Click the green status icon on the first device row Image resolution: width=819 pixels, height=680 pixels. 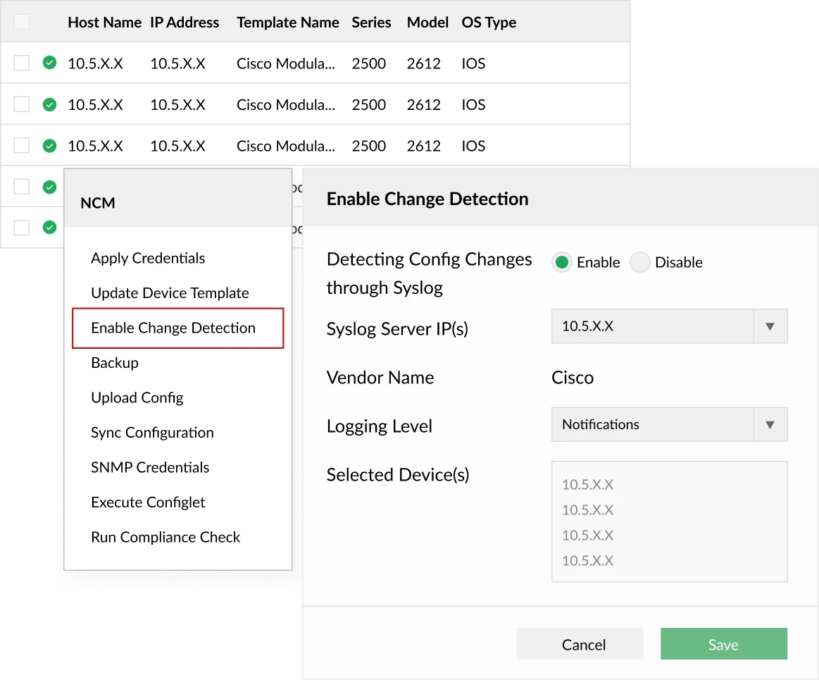[x=49, y=63]
